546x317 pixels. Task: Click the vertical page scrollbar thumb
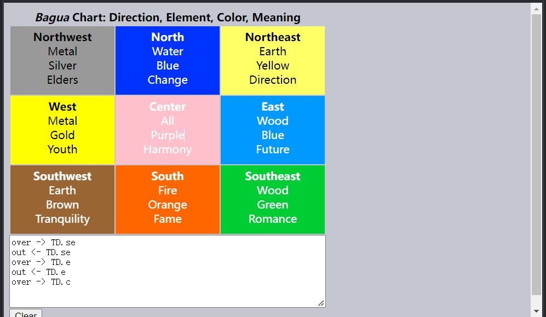coord(536,153)
